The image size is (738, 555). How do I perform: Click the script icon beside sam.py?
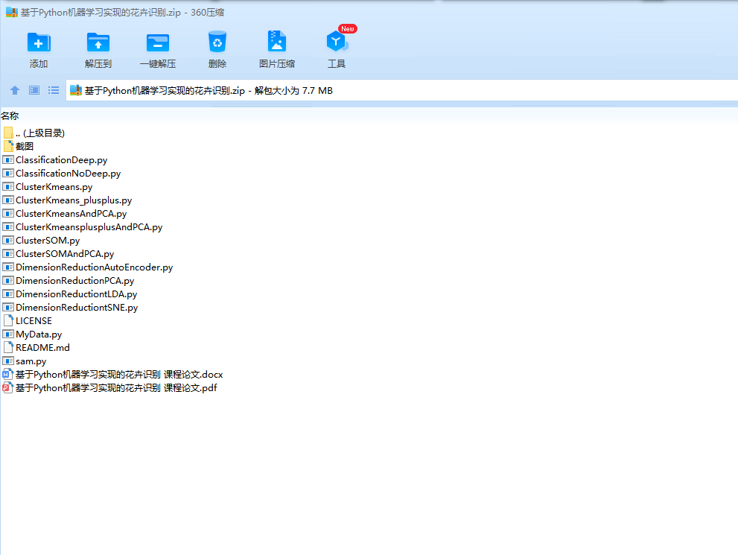pos(8,361)
